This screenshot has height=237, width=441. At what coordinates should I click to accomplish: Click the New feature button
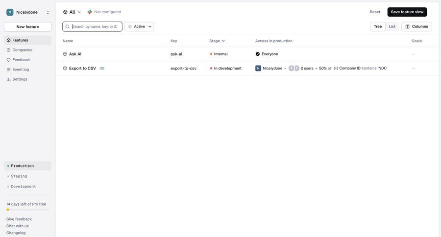(x=27, y=27)
